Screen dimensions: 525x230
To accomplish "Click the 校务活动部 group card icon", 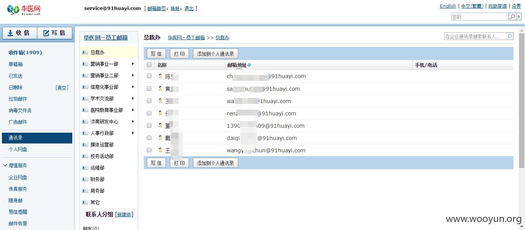I will pos(85,156).
